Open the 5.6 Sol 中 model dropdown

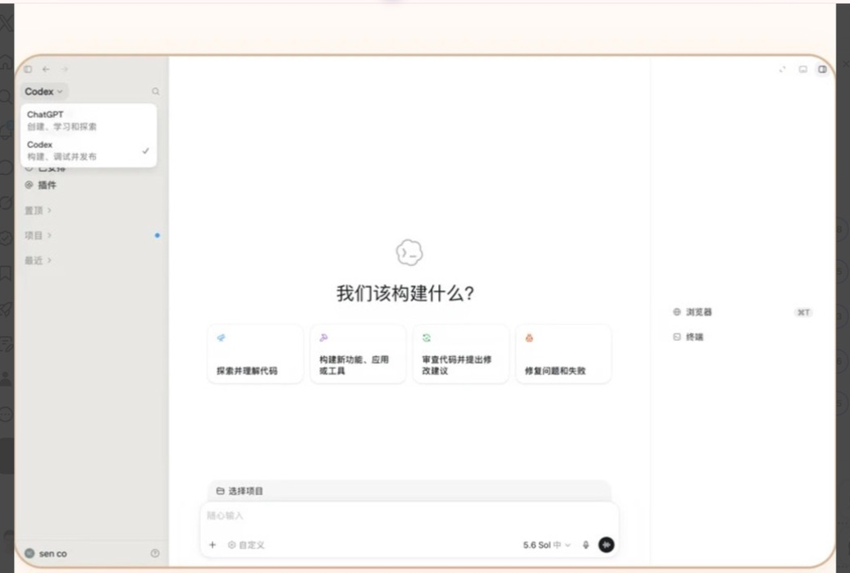[x=546, y=545]
